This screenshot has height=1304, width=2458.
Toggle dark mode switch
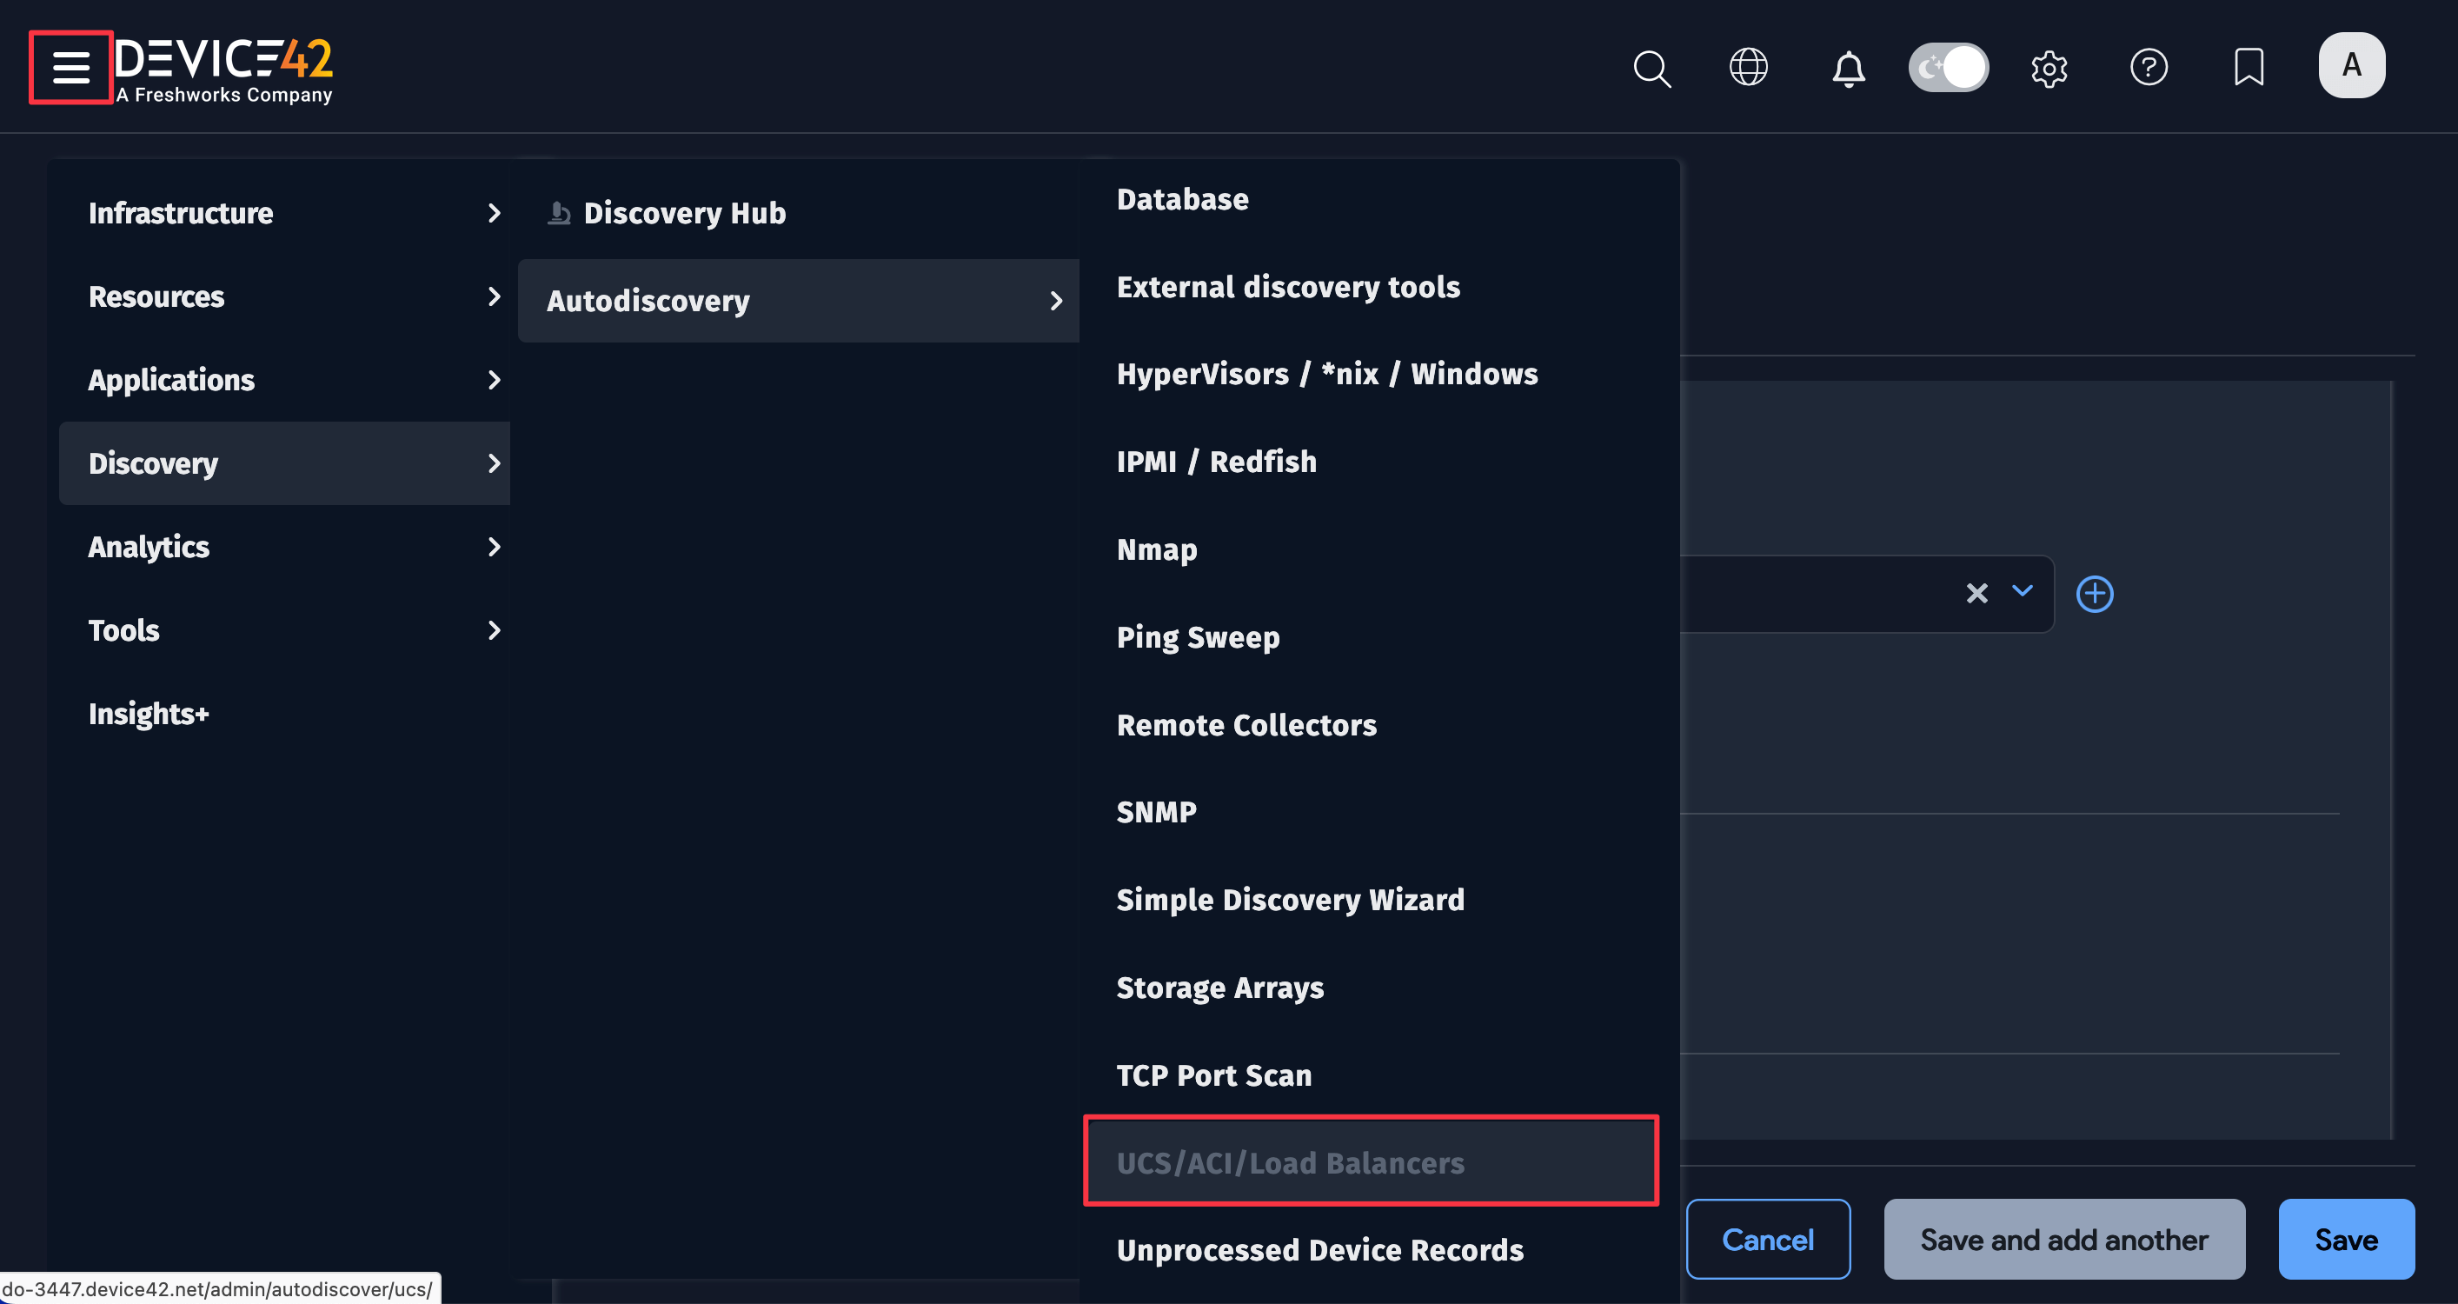coord(1948,66)
